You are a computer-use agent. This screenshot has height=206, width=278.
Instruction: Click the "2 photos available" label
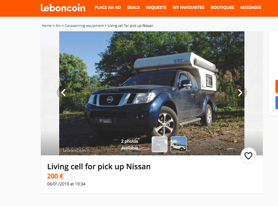130,145
